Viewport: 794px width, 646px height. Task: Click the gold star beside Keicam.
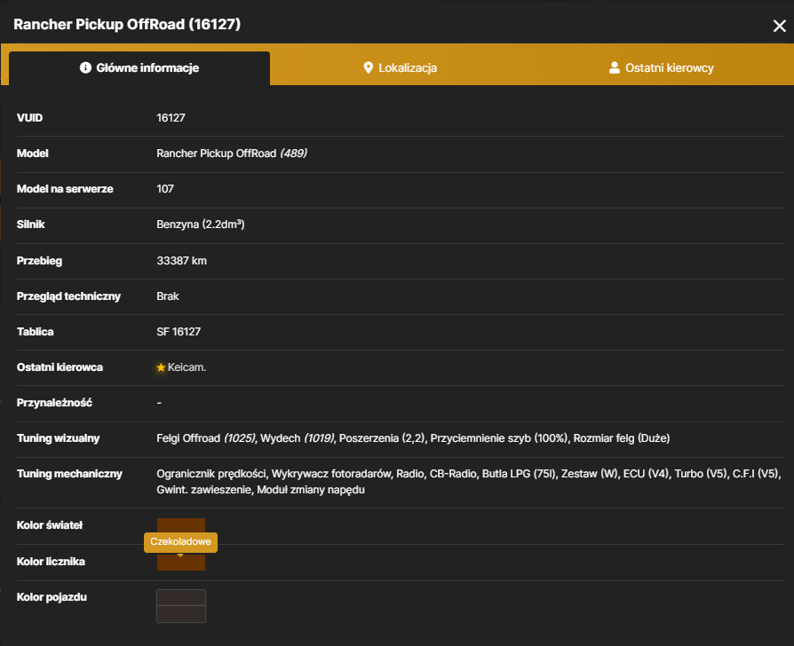161,367
